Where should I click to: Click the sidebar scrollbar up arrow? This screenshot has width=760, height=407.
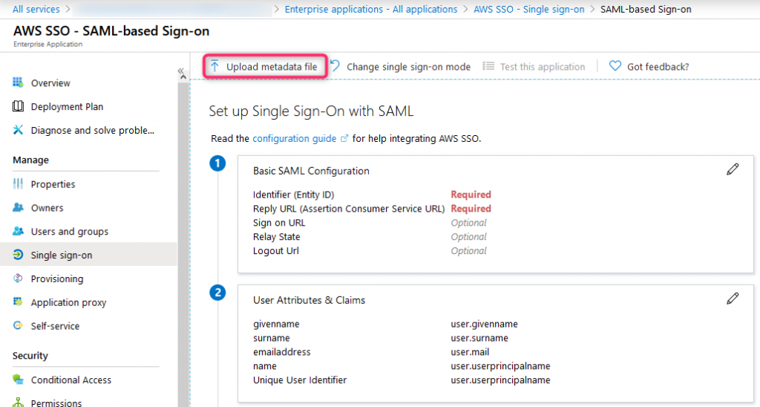click(183, 78)
